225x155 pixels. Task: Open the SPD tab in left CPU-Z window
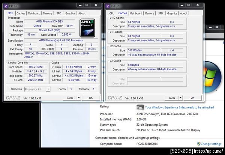click(x=59, y=14)
